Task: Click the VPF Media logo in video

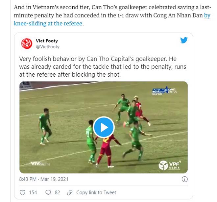Action: pyautogui.click(x=170, y=165)
